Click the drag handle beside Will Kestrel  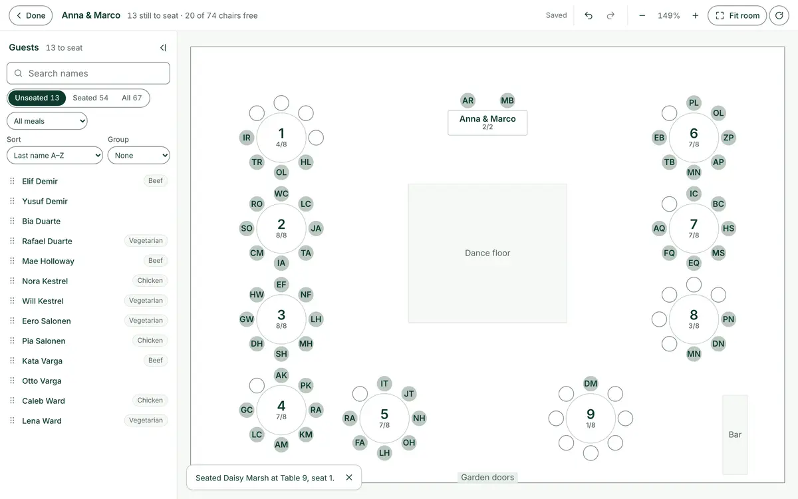coord(11,301)
